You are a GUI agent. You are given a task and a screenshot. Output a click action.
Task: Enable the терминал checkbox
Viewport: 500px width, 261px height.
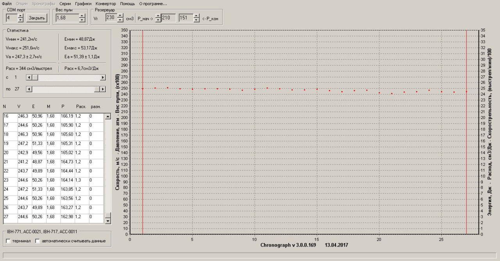[9, 241]
